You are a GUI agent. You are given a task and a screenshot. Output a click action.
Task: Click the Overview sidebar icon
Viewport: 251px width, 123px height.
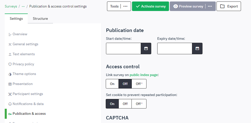10,34
